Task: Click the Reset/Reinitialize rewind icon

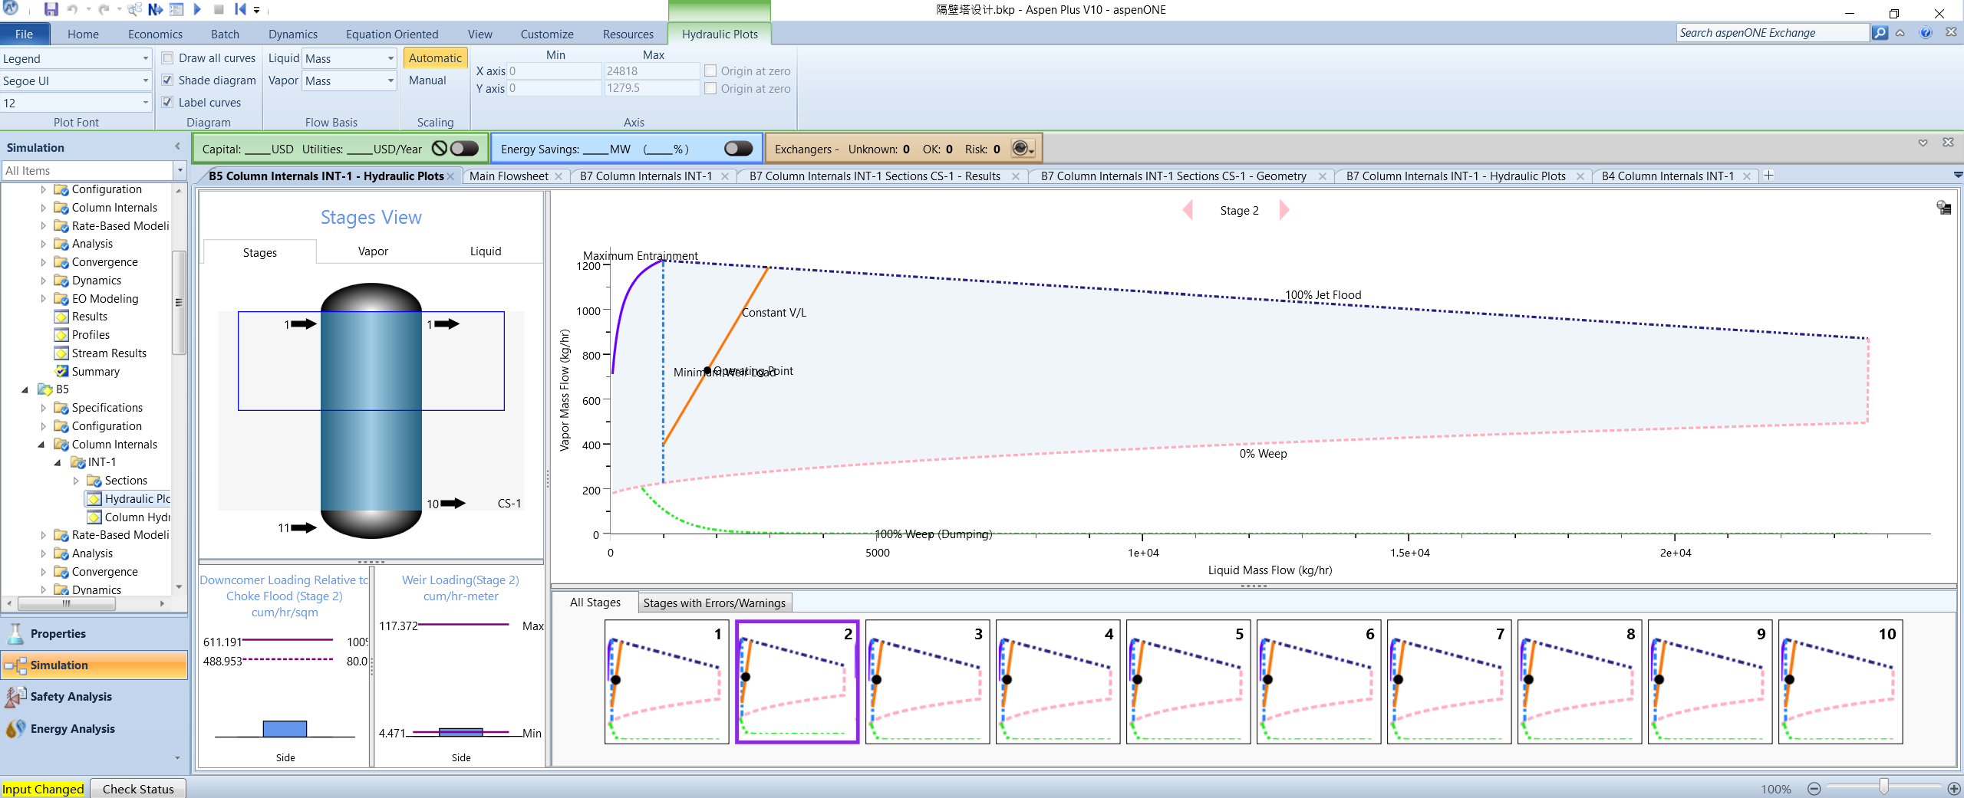Action: click(x=240, y=9)
